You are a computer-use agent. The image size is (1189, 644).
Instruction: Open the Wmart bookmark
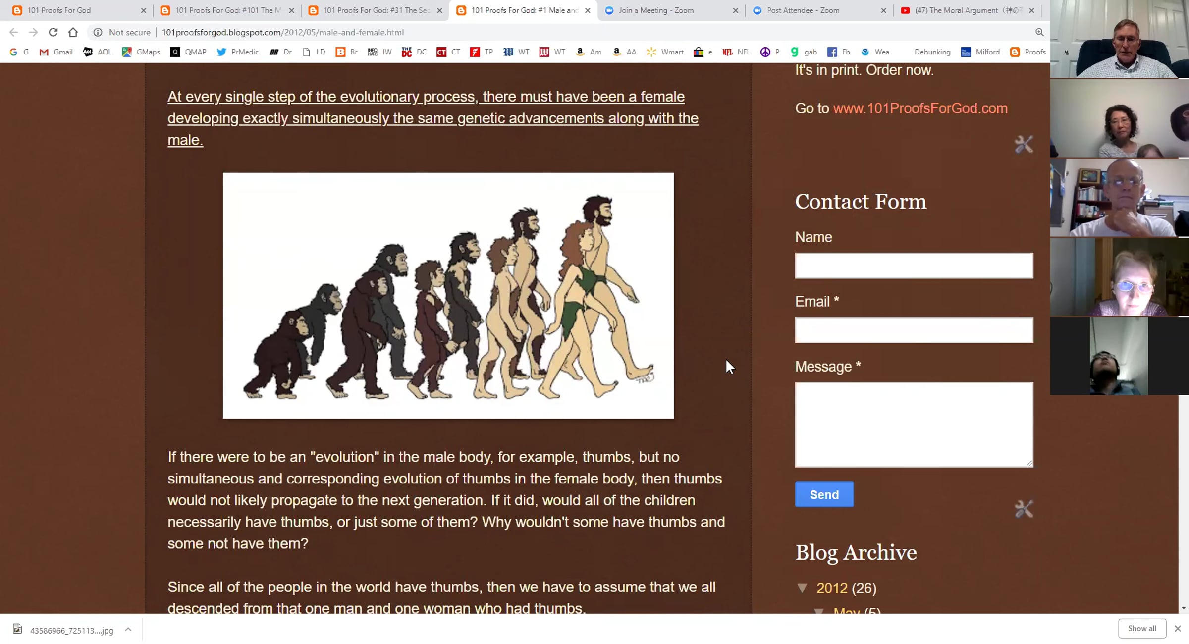[x=665, y=52]
